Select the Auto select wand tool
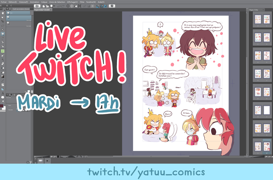The width and height of the screenshot is (273, 180). 3,30
